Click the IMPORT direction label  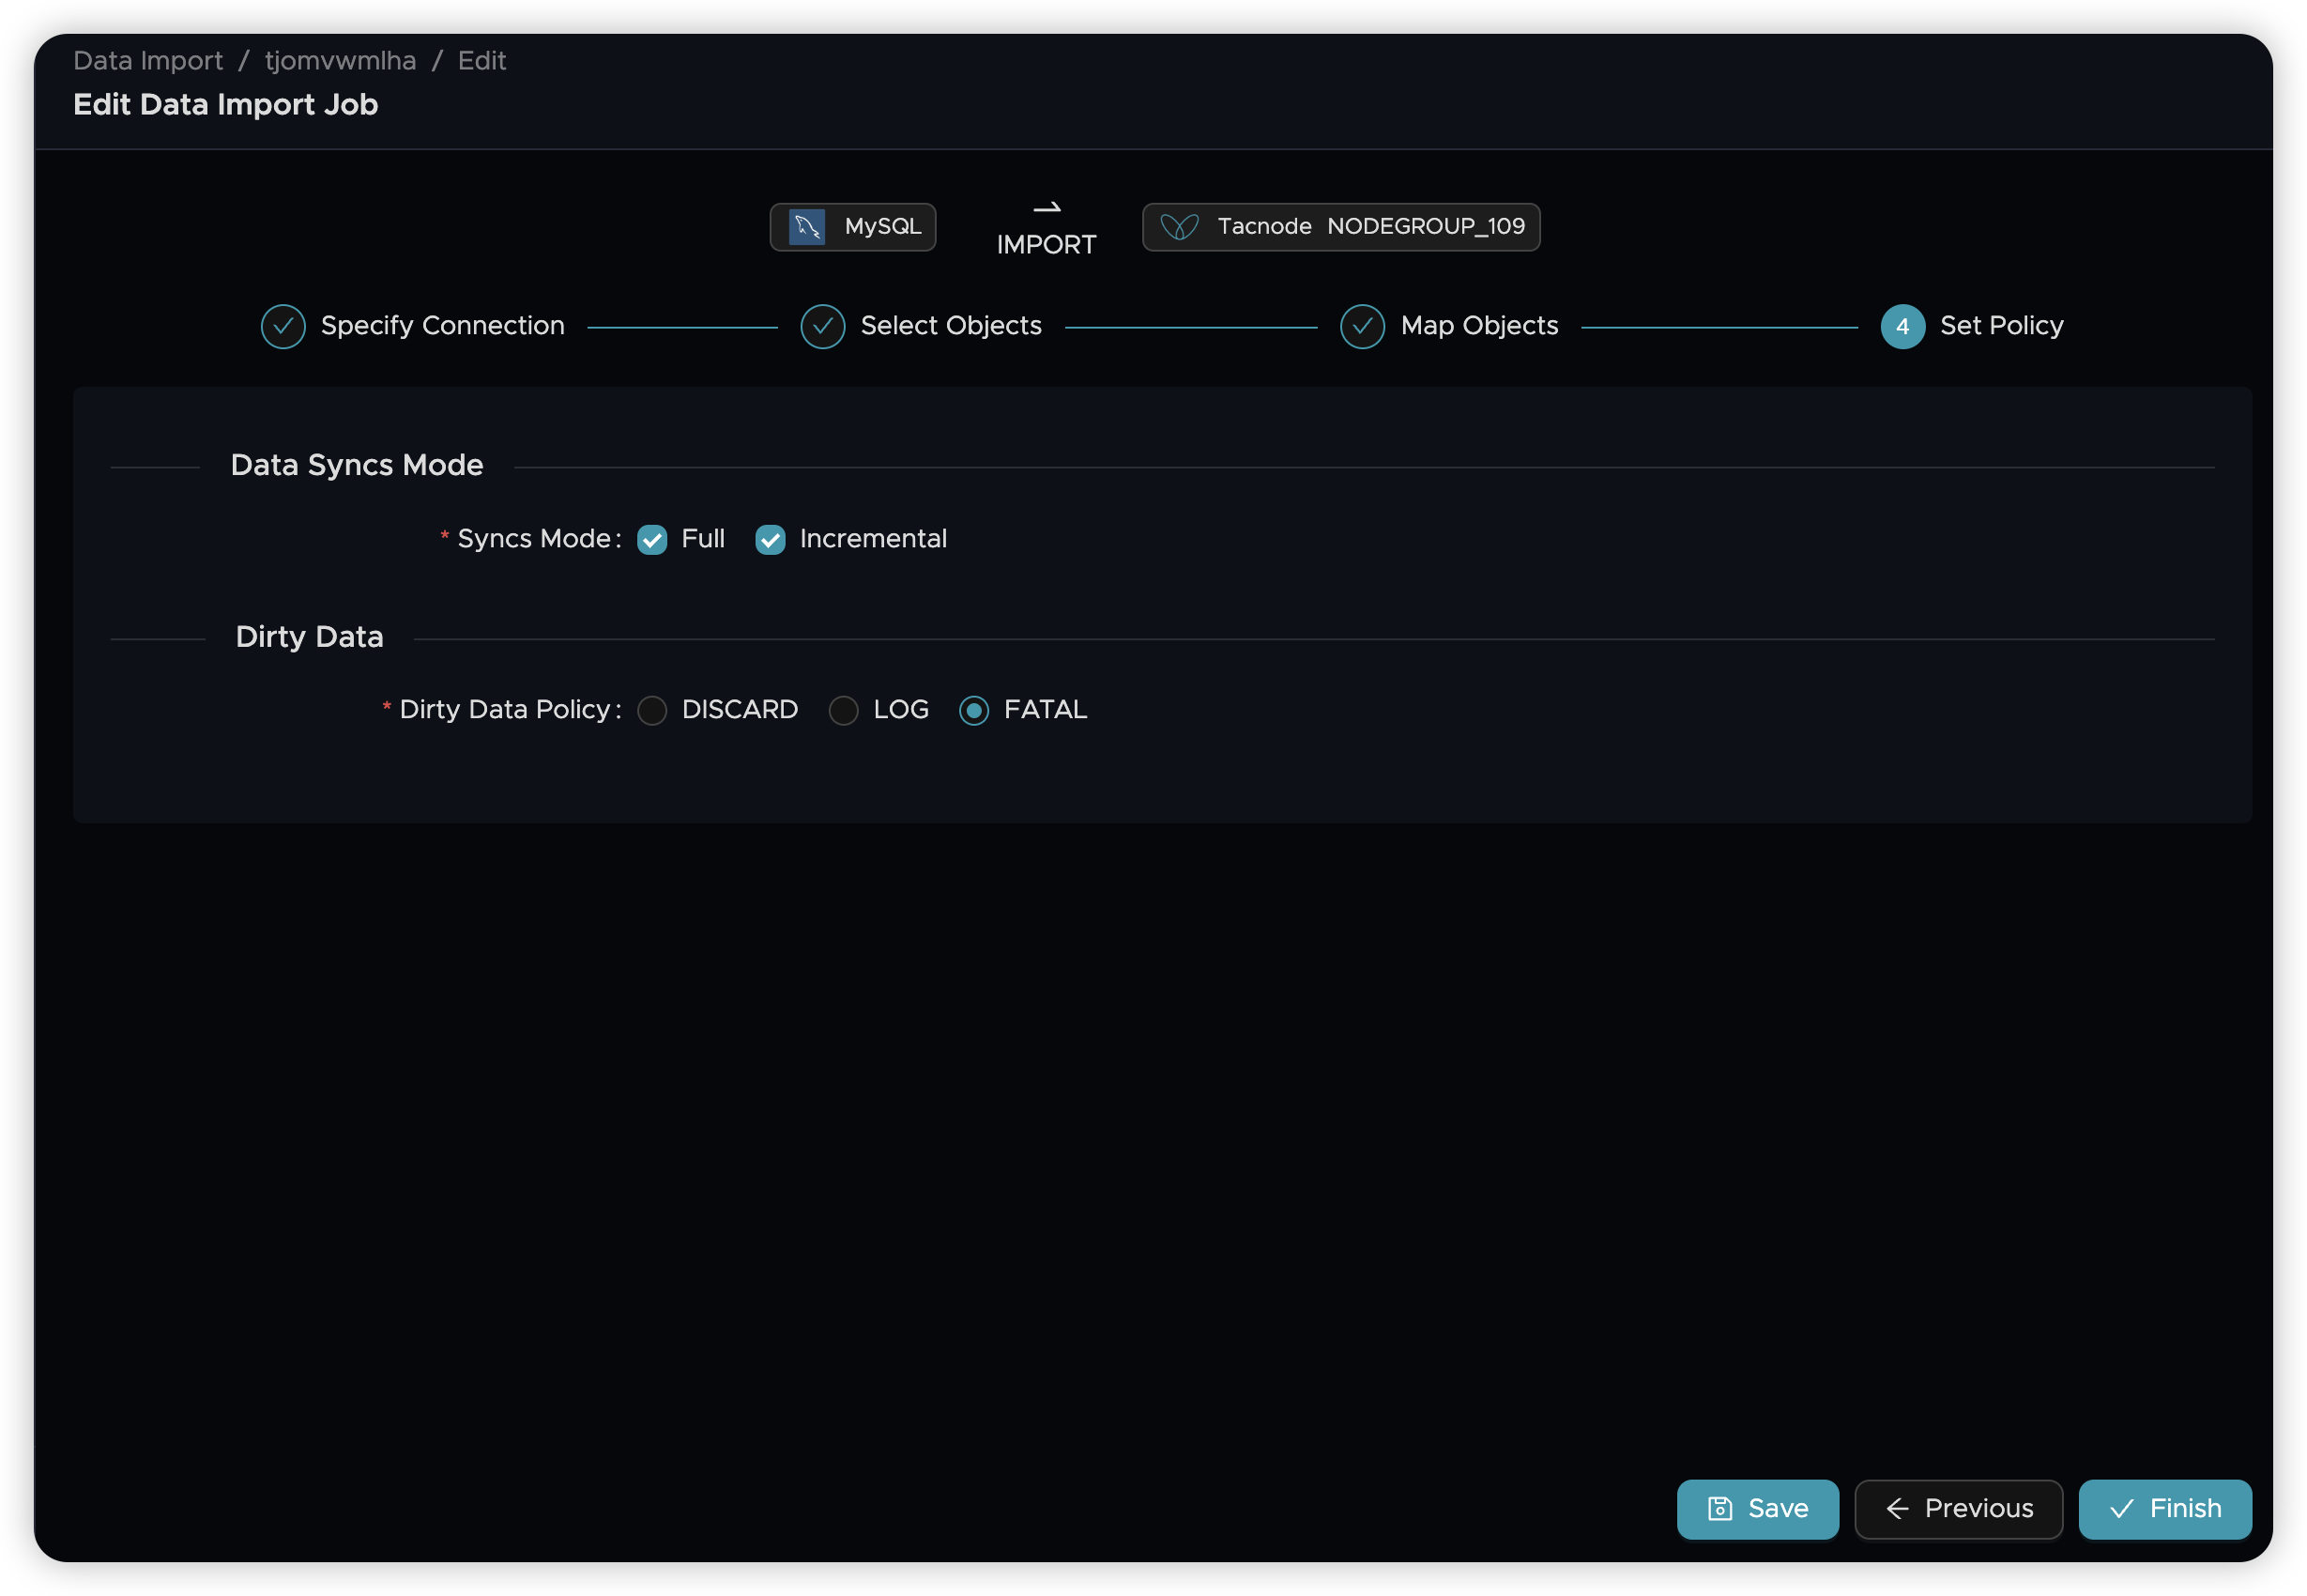pos(1047,245)
